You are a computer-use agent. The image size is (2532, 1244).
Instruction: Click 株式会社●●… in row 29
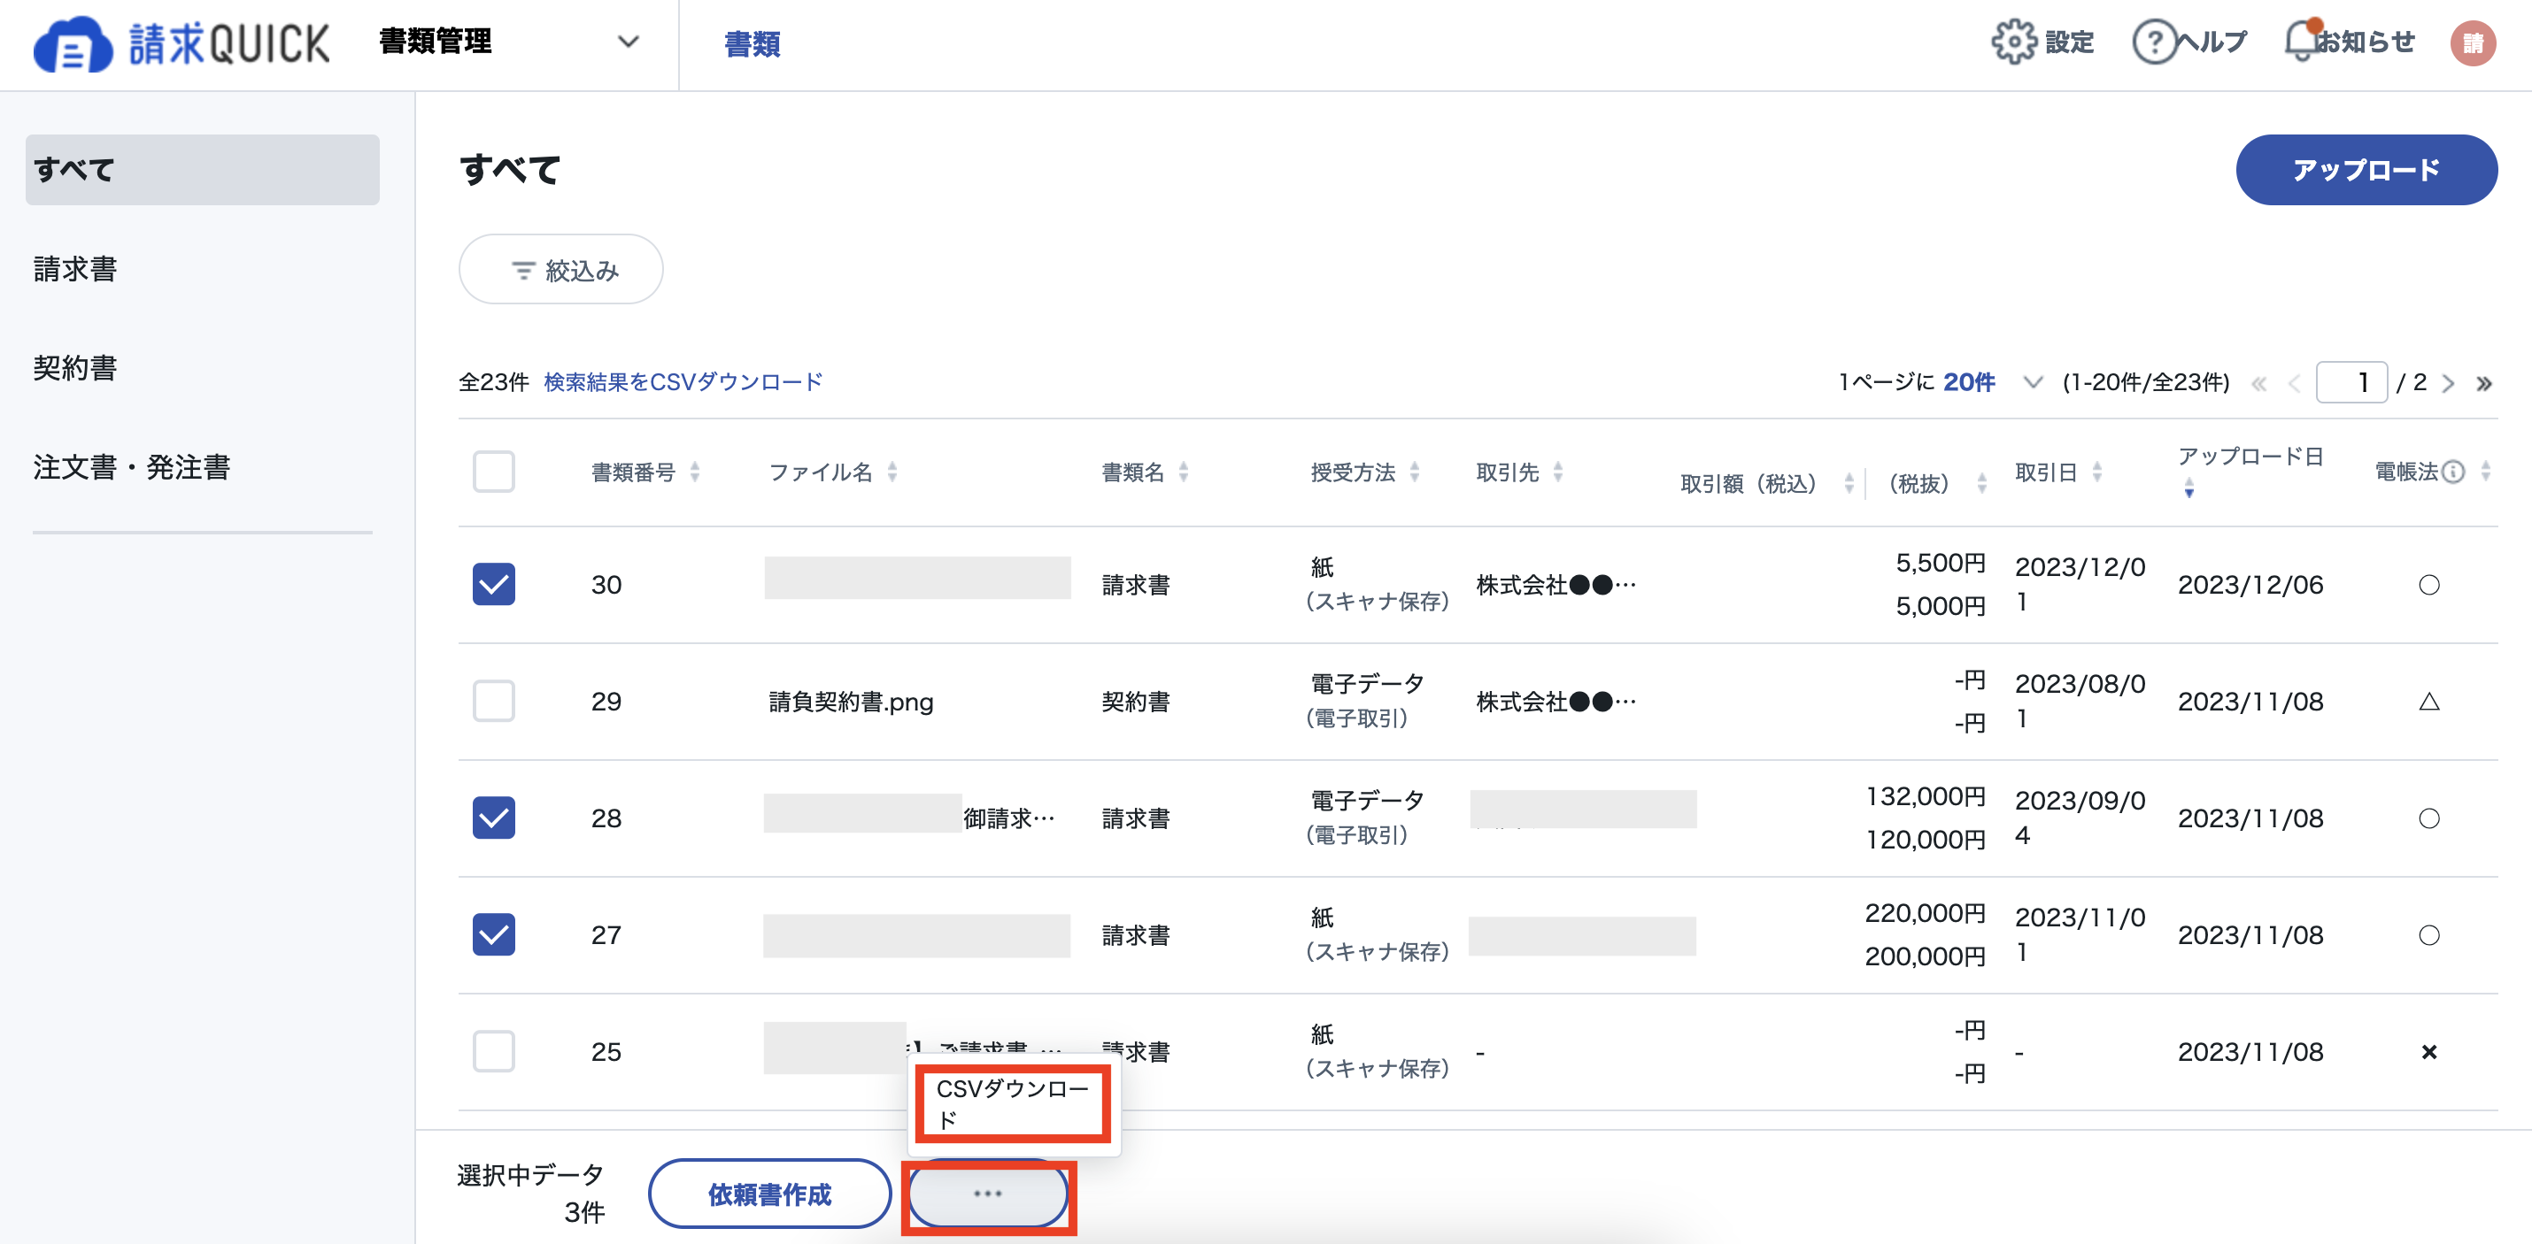click(x=1556, y=702)
